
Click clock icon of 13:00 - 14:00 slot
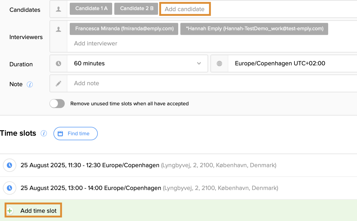(9, 188)
